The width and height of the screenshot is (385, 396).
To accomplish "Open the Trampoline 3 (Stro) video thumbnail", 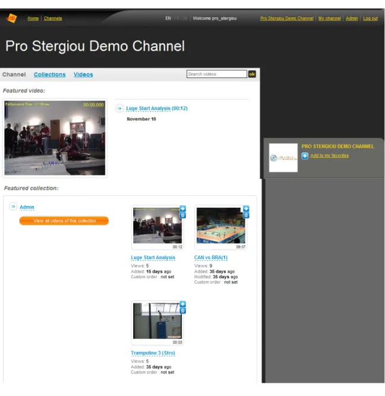I will [x=157, y=321].
